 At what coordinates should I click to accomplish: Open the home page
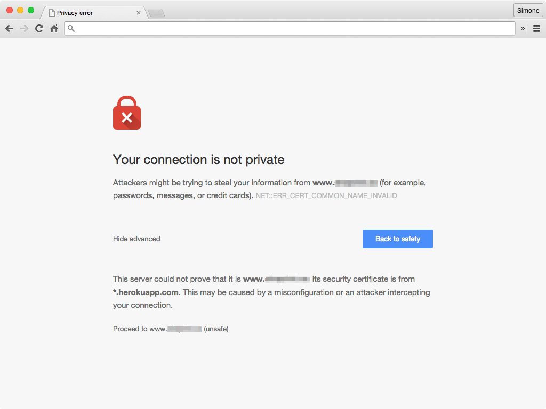coord(53,28)
